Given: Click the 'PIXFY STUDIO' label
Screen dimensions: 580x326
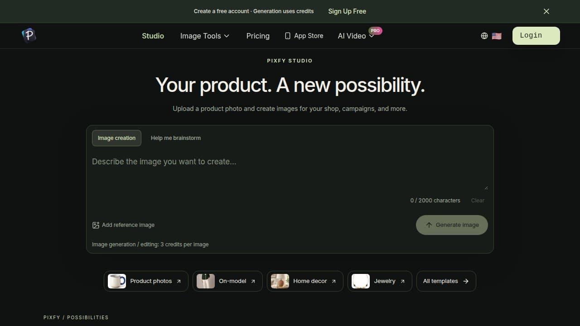Looking at the screenshot, I should [x=290, y=61].
